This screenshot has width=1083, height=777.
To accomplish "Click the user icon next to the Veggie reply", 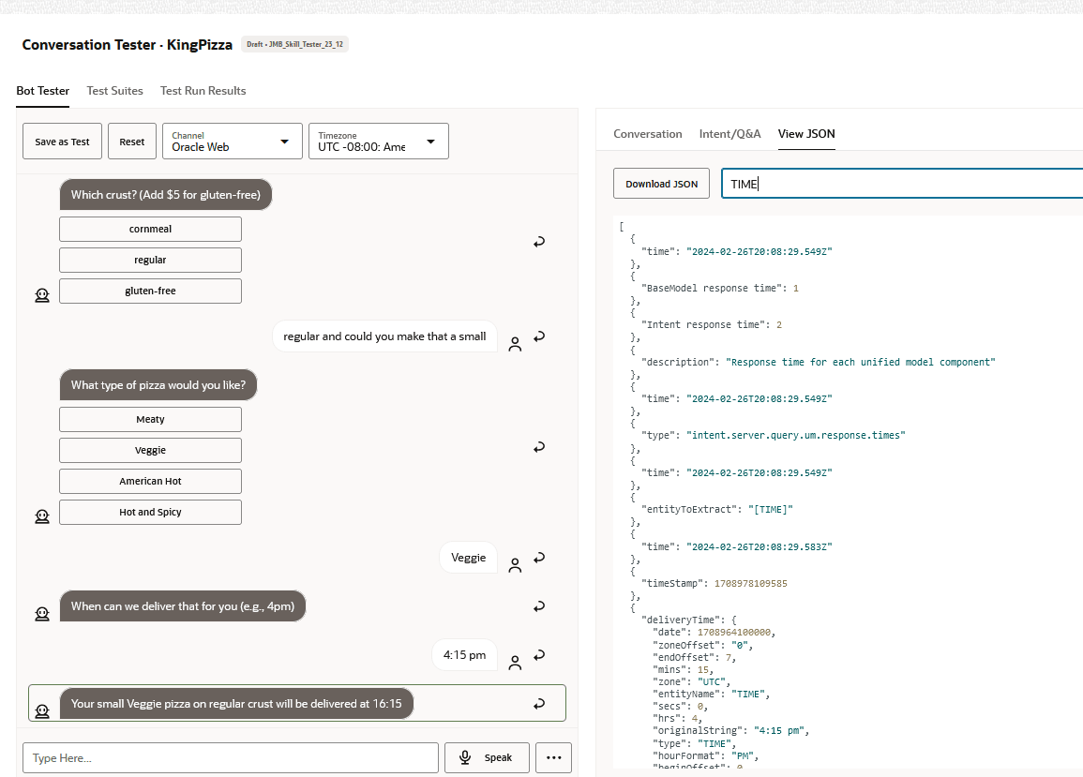I will coord(515,564).
